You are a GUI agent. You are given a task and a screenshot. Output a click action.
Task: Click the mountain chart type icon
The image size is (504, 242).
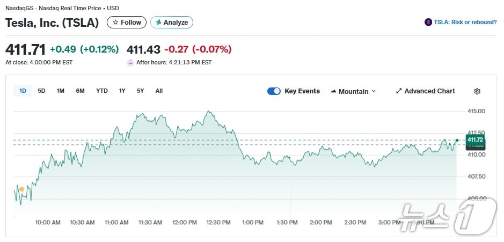(334, 91)
